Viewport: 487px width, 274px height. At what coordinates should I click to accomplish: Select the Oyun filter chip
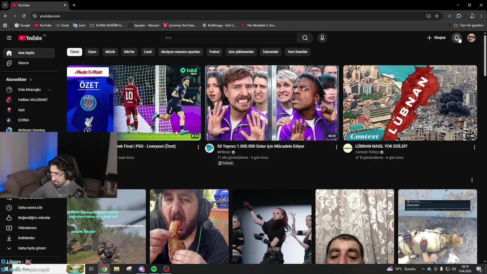tap(92, 52)
